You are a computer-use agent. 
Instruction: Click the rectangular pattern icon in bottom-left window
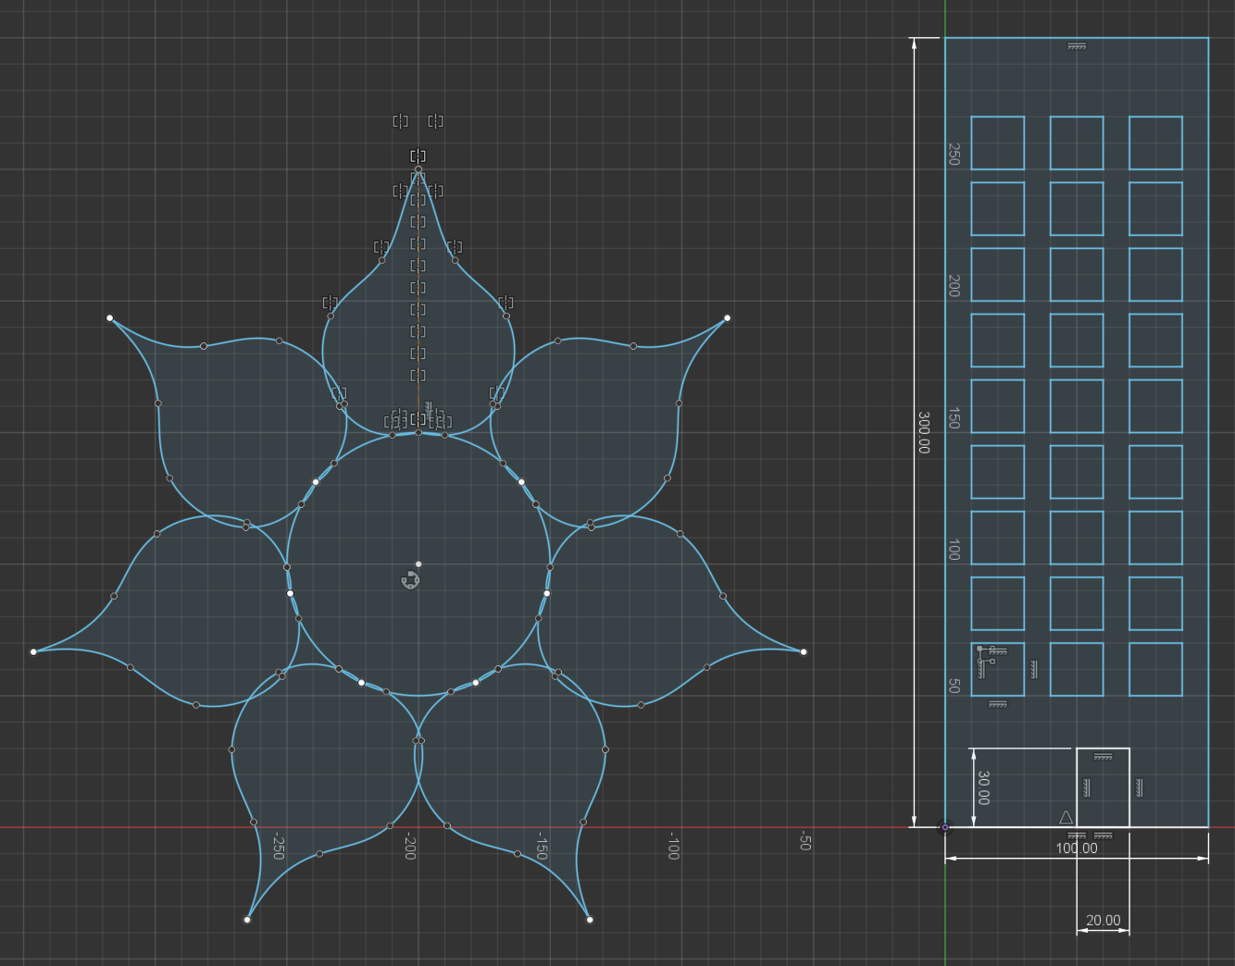985,661
